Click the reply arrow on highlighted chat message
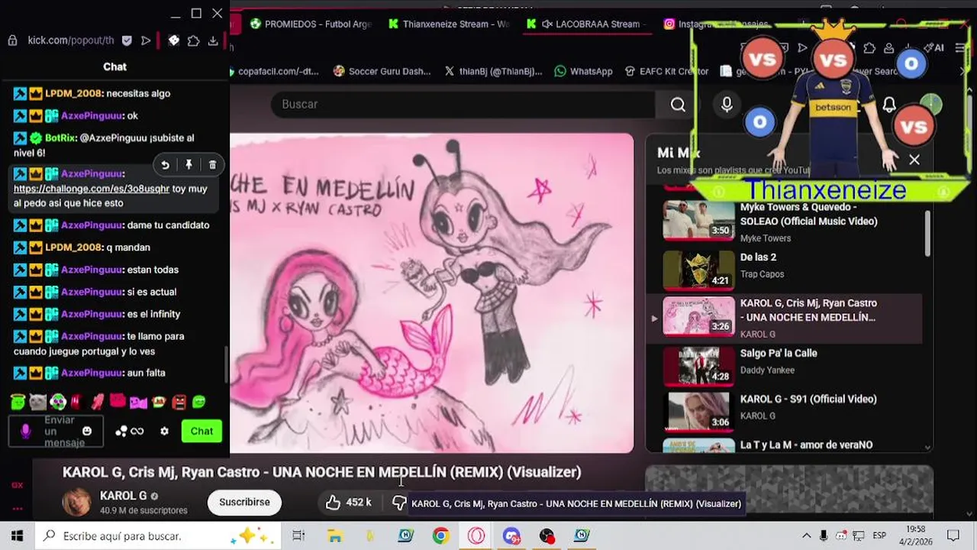Screen dimensions: 977x550 [x=165, y=164]
